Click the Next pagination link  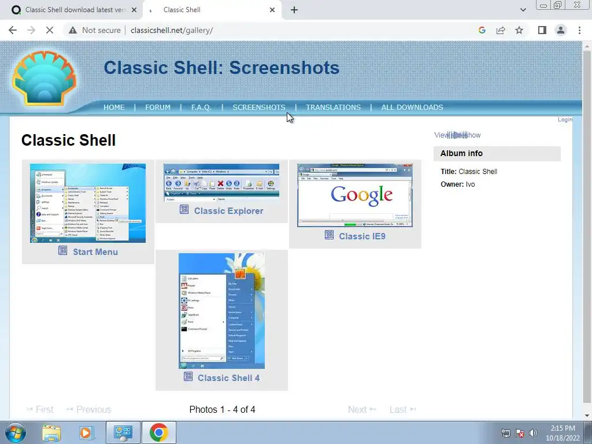point(362,410)
